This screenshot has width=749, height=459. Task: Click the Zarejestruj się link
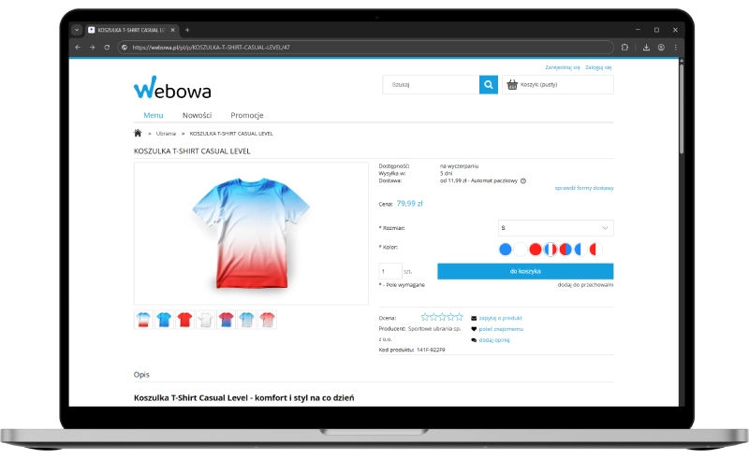[x=563, y=67]
